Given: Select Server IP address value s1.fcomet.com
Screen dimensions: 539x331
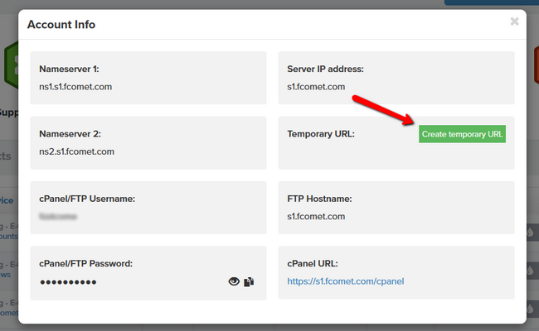Looking at the screenshot, I should [316, 87].
